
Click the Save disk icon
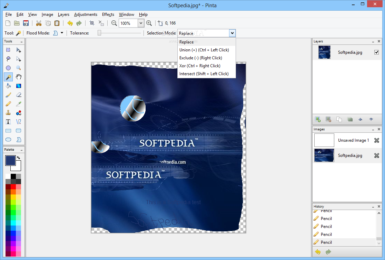click(26, 23)
